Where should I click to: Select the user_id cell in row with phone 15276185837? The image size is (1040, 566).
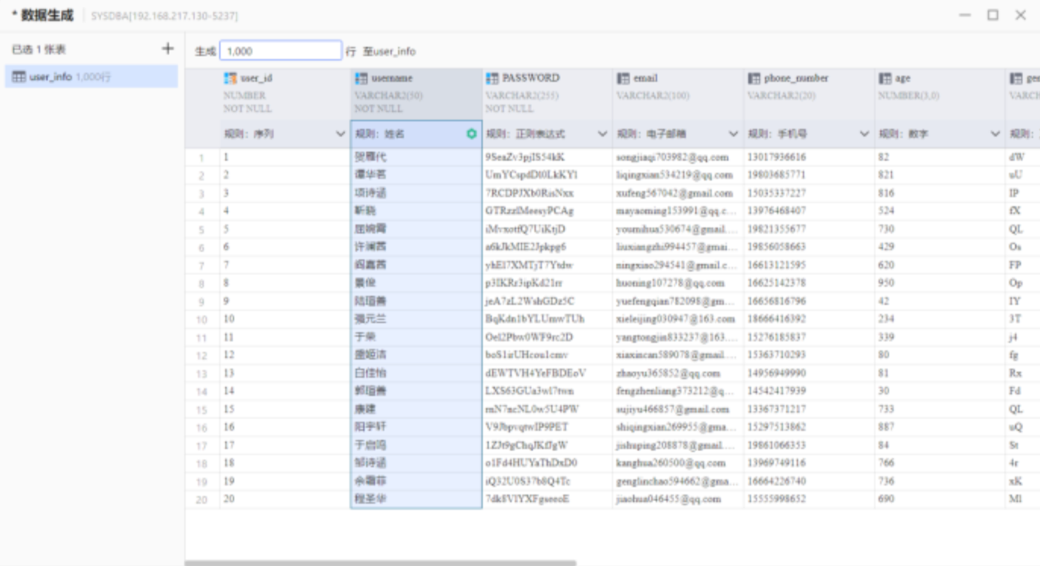[x=285, y=337]
